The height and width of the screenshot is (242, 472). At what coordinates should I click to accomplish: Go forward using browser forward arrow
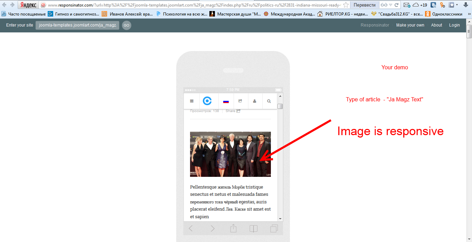12,5
